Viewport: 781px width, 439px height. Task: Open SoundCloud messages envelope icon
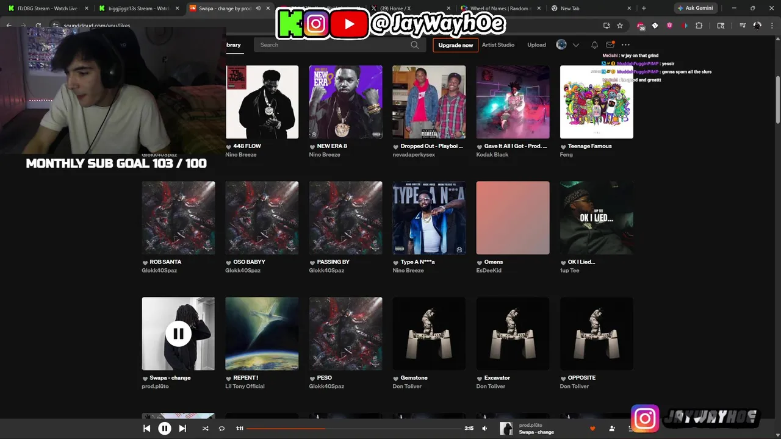point(610,45)
